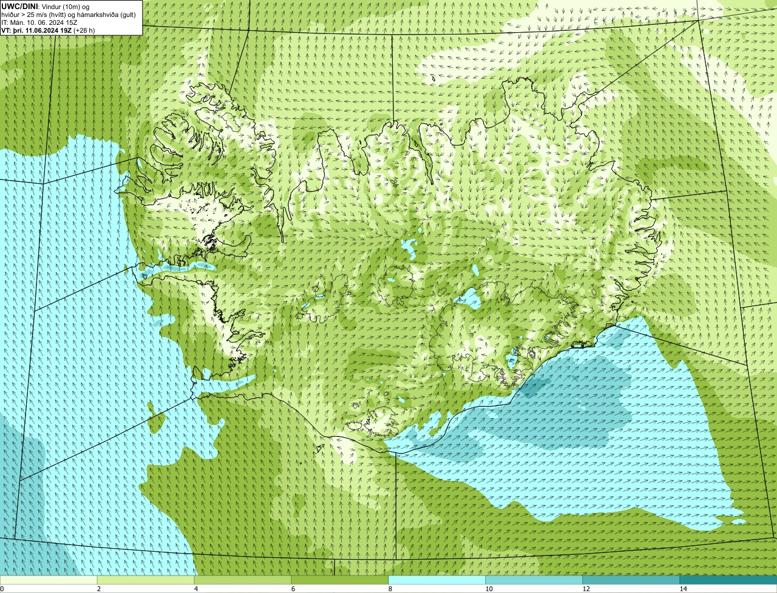
Task: Click the legend scale label "6"
Action: [x=293, y=589]
